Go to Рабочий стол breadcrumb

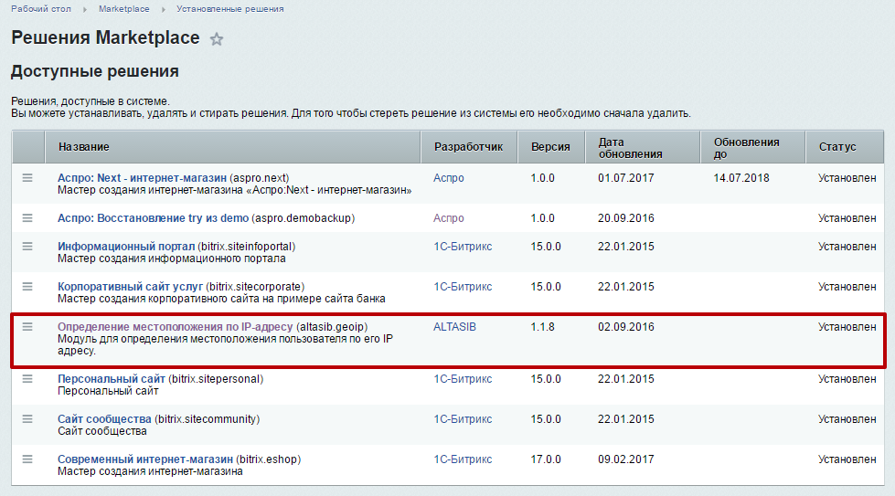click(41, 9)
